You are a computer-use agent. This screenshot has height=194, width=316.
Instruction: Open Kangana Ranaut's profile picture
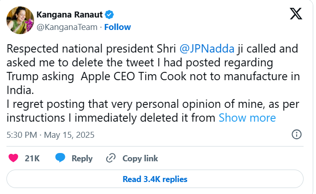point(20,20)
